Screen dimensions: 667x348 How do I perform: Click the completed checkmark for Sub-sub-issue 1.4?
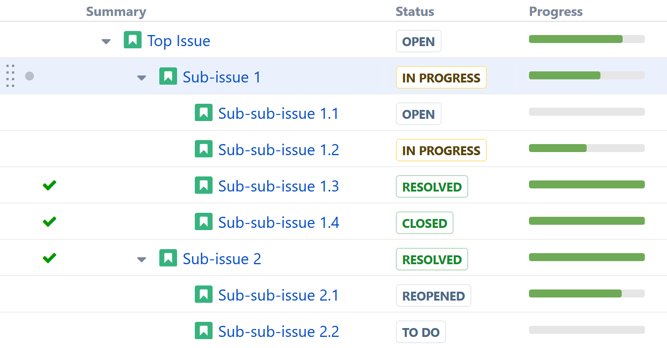tap(49, 221)
